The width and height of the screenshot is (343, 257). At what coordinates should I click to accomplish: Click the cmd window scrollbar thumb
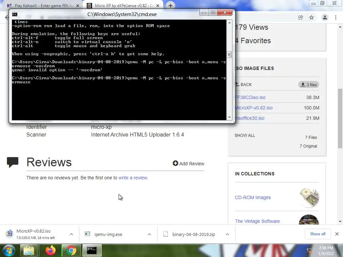(229, 55)
